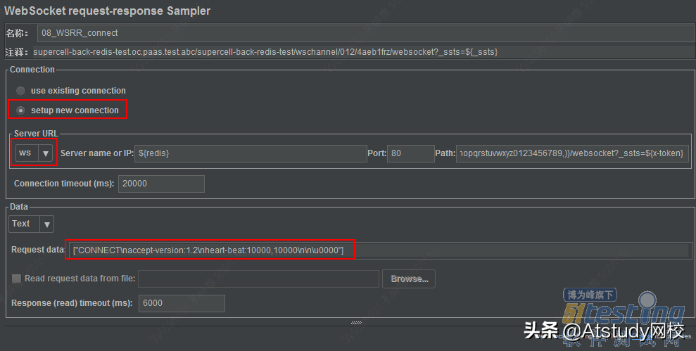Choose the 'setup new connection' option

(x=21, y=110)
